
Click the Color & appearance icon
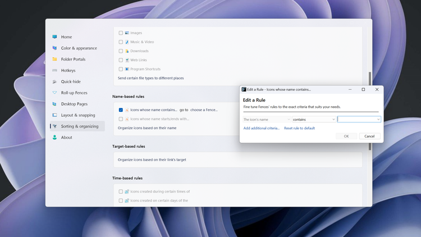point(54,48)
